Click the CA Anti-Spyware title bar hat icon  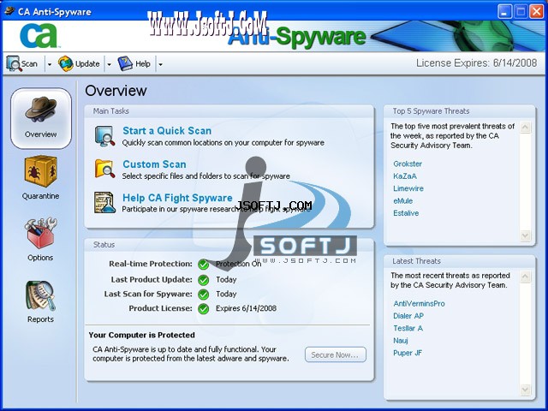tap(9, 11)
